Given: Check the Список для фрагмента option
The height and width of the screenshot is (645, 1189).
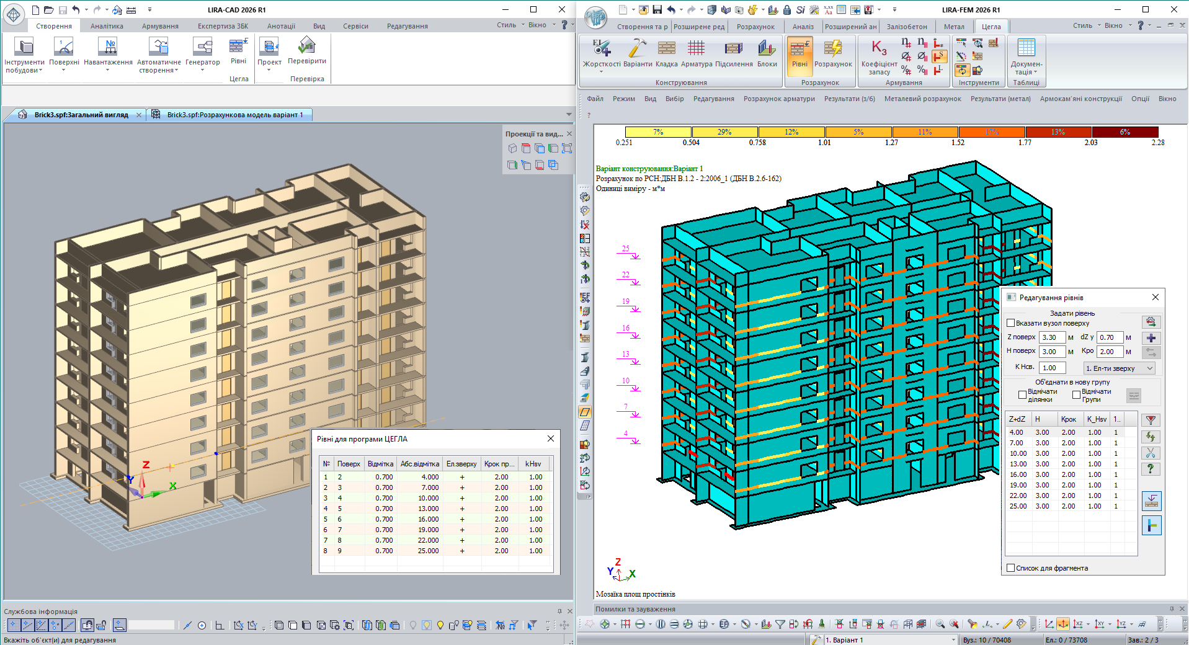Looking at the screenshot, I should [x=1011, y=568].
